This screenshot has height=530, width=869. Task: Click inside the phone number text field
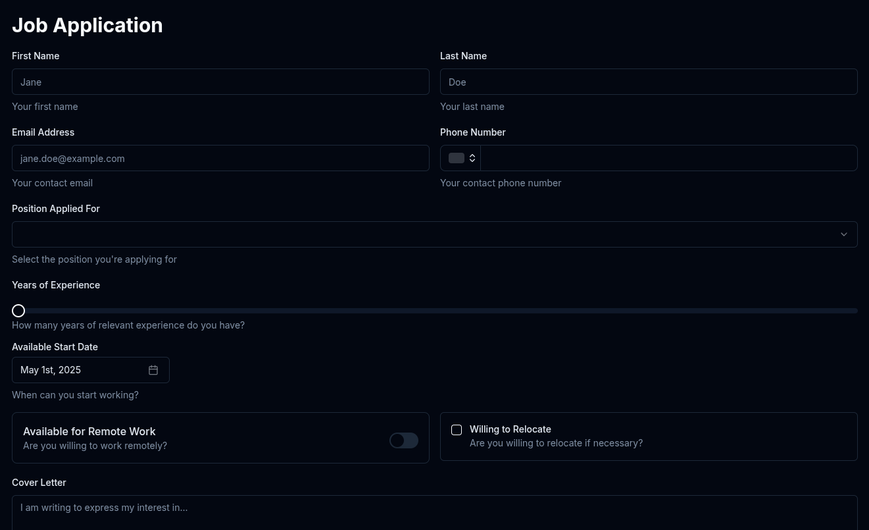(x=668, y=159)
